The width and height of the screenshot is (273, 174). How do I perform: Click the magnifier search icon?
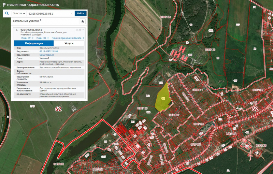tap(7, 13)
